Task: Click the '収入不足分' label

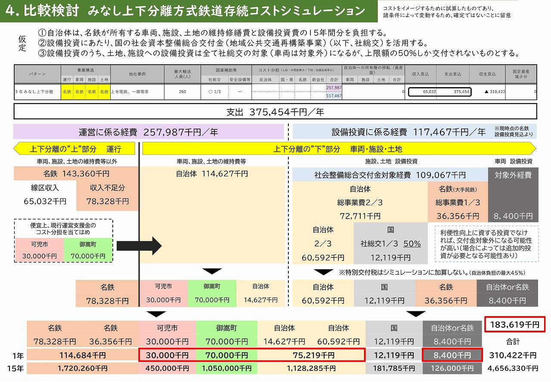Action: (x=107, y=188)
